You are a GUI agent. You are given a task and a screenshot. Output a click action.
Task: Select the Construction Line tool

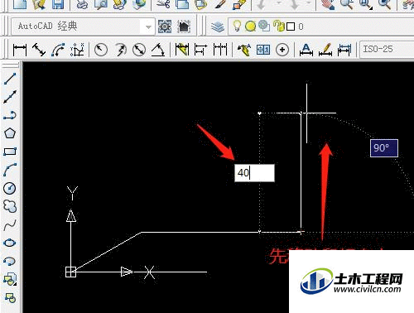pos(10,97)
